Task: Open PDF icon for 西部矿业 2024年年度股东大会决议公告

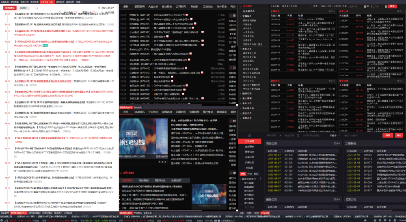Action: tap(187, 15)
